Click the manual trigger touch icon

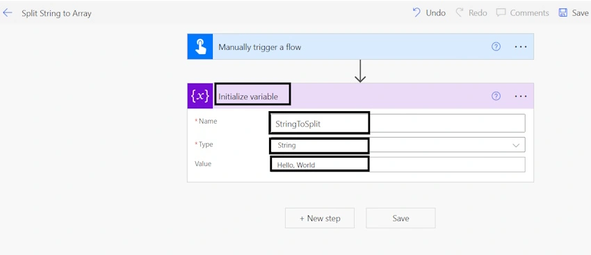click(200, 47)
